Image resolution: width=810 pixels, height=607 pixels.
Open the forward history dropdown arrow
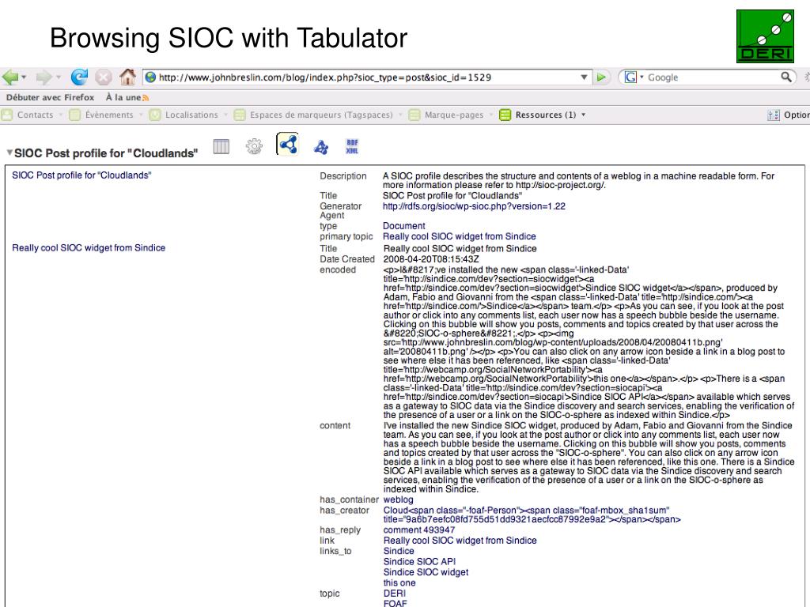(x=59, y=77)
